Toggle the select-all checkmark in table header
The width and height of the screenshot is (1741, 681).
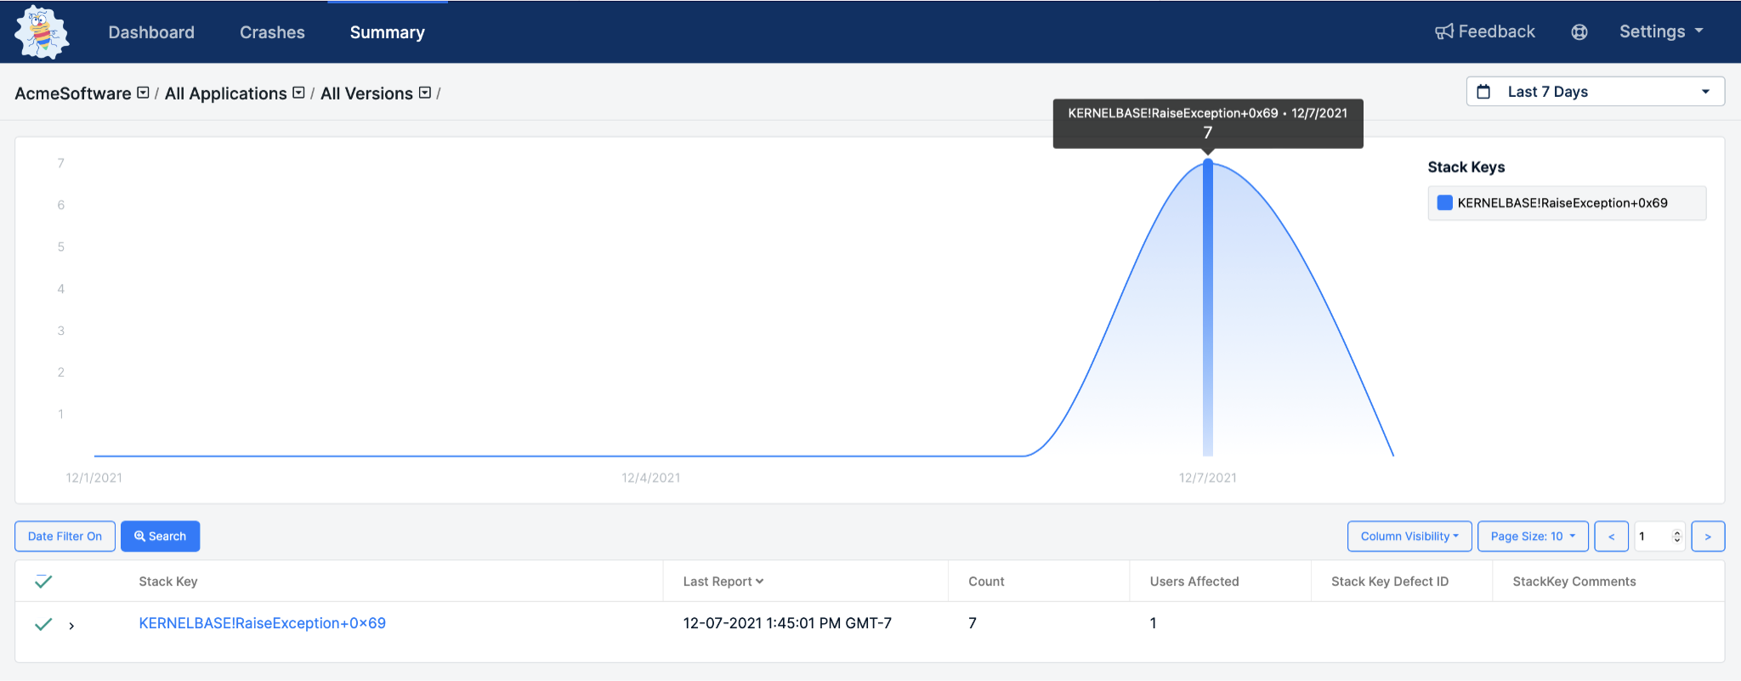pos(43,582)
